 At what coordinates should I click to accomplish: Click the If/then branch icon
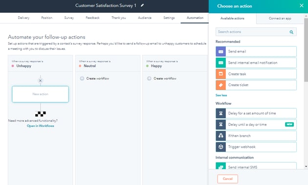tap(221, 136)
